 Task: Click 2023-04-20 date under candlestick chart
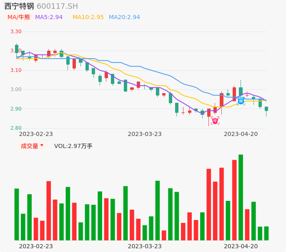click(241, 134)
